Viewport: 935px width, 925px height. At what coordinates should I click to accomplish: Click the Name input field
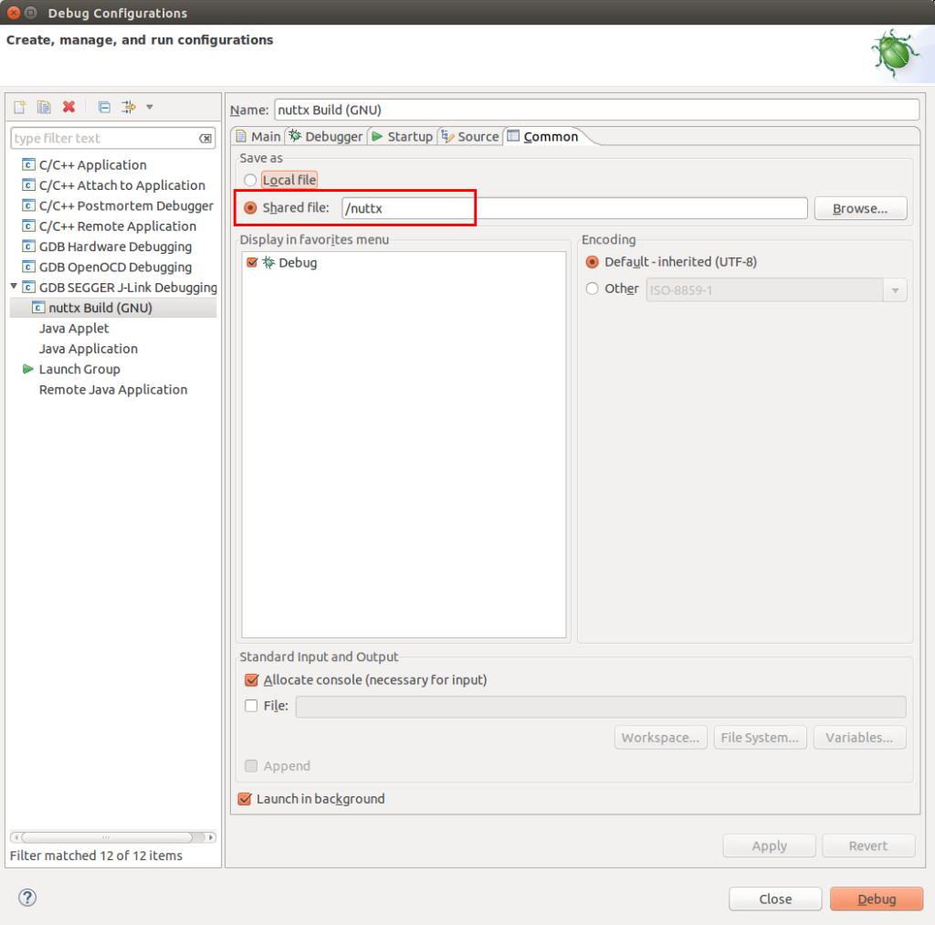coord(596,110)
